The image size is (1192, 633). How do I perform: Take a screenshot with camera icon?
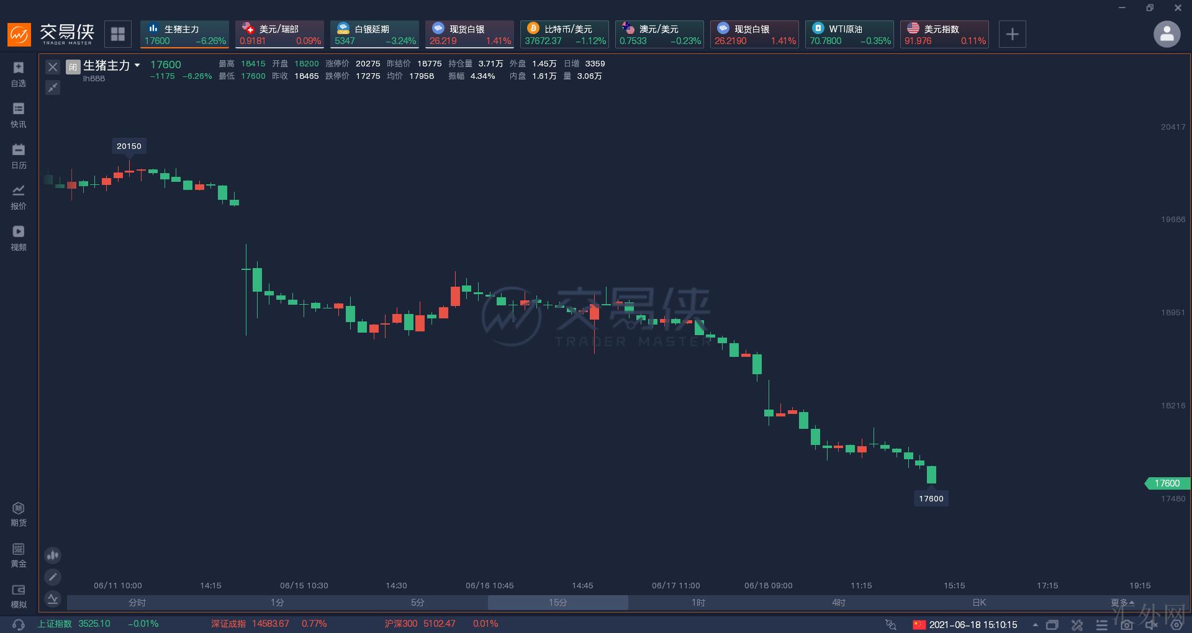tap(1126, 624)
